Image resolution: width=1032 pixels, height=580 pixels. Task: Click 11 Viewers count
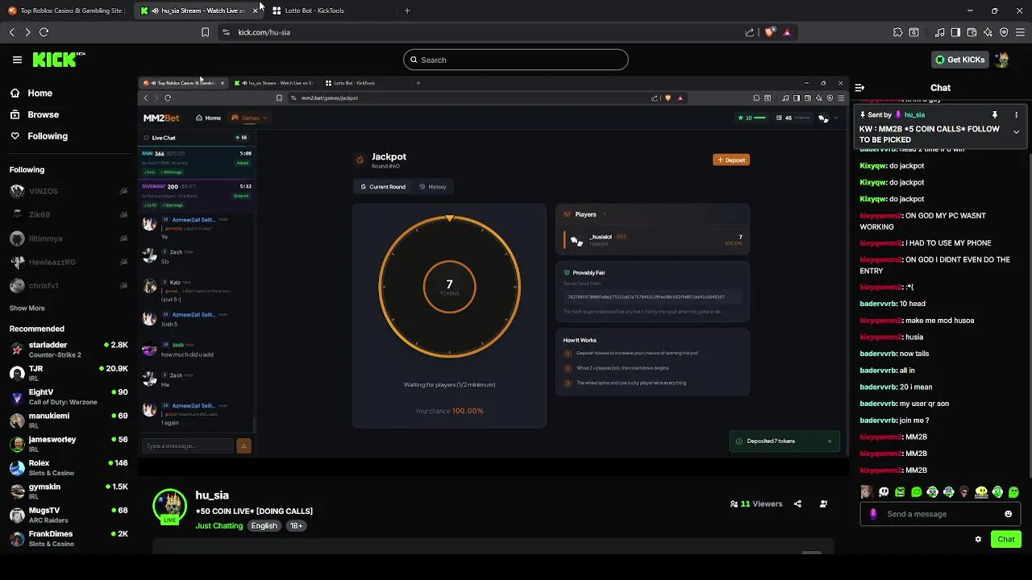(756, 503)
